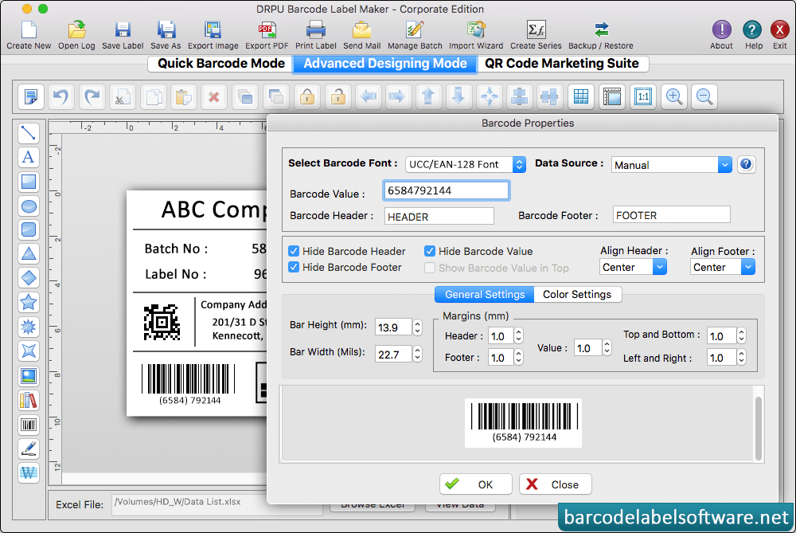Click the Barcode Value input field
796x533 pixels.
pyautogui.click(x=446, y=190)
